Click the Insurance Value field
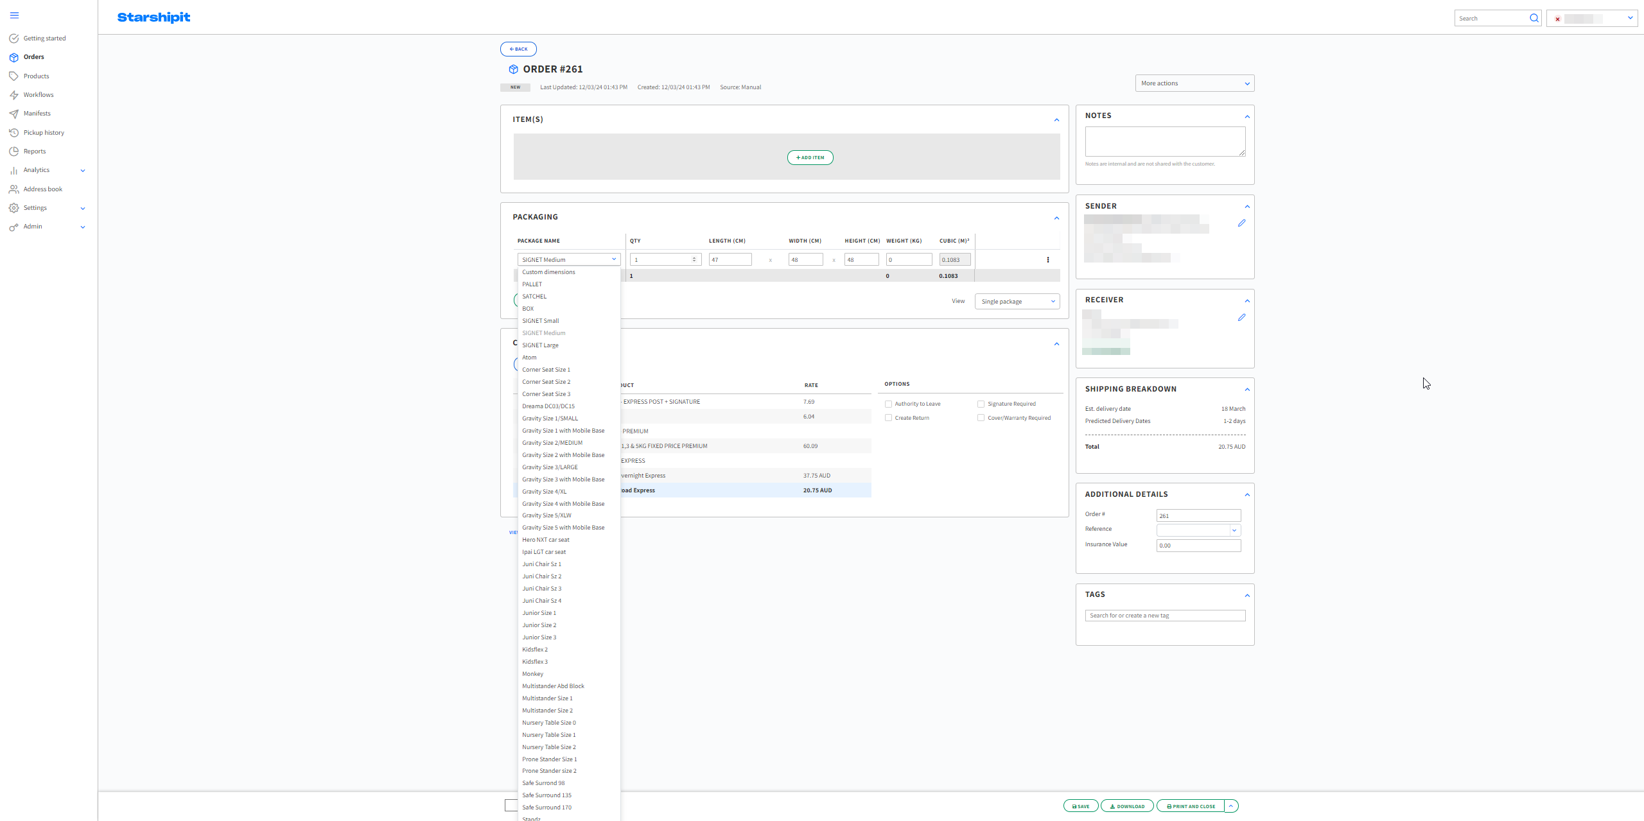Screen dimensions: 1644x821 pyautogui.click(x=1198, y=546)
